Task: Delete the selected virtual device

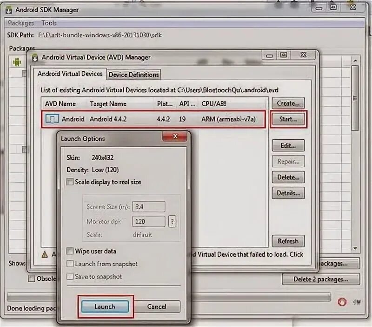Action: pos(288,177)
